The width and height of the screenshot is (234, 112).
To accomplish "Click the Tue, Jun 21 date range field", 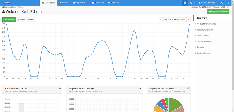I will pos(175,20).
